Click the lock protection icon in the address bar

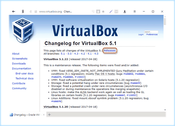pyautogui.click(x=98, y=11)
